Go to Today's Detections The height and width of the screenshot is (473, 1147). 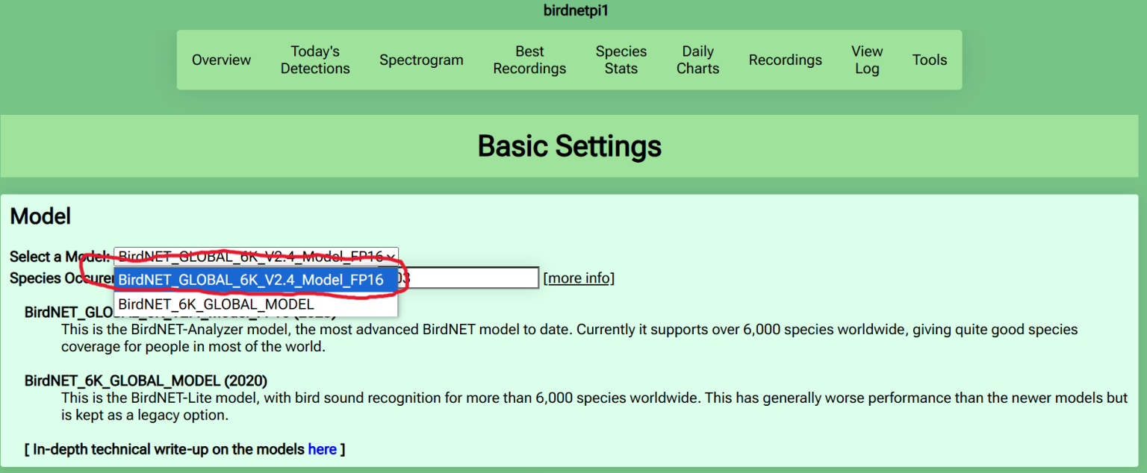tap(314, 60)
